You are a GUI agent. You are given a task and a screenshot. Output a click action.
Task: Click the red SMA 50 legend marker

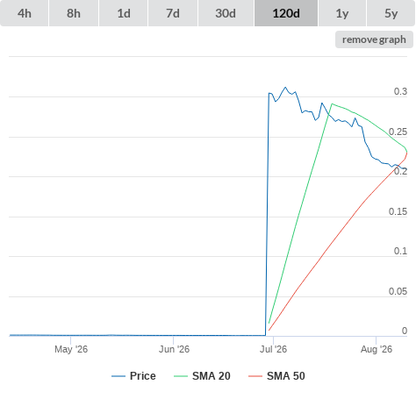(x=255, y=376)
